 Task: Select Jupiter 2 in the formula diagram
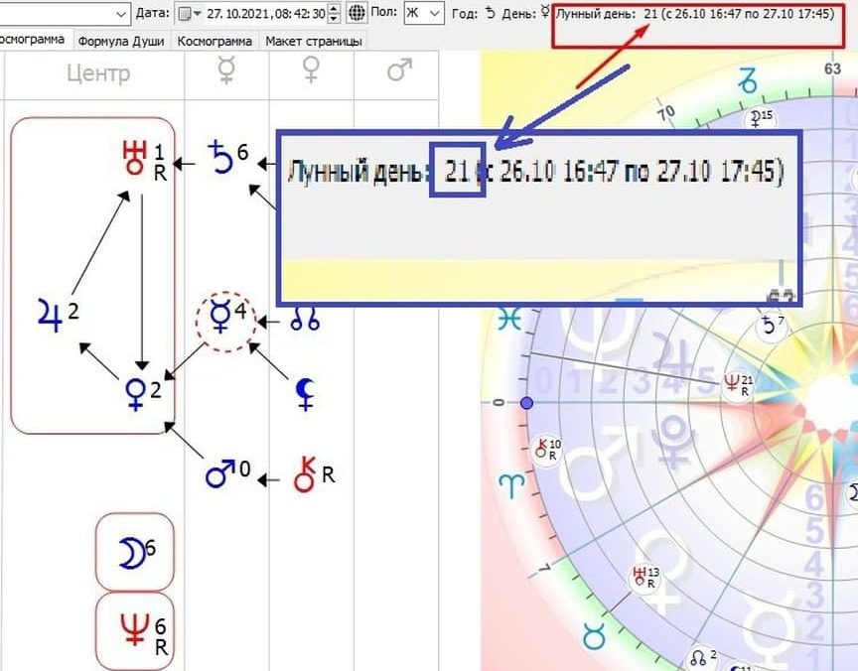[x=58, y=315]
